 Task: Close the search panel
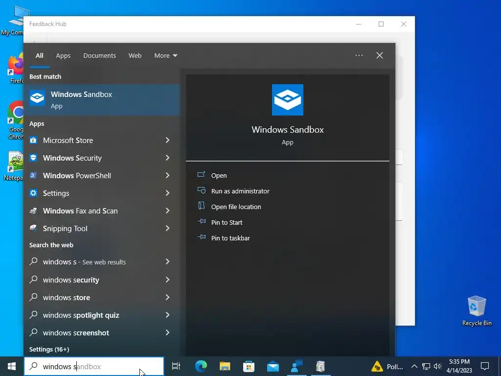click(380, 55)
